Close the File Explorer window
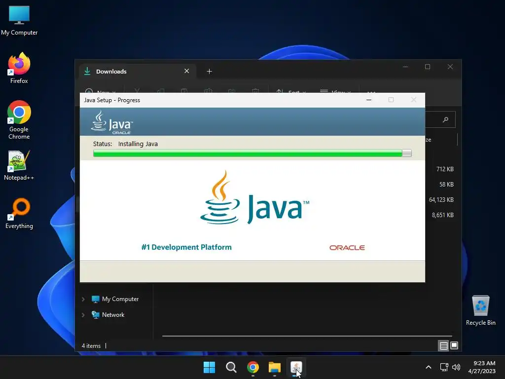This screenshot has height=379, width=505. (450, 67)
